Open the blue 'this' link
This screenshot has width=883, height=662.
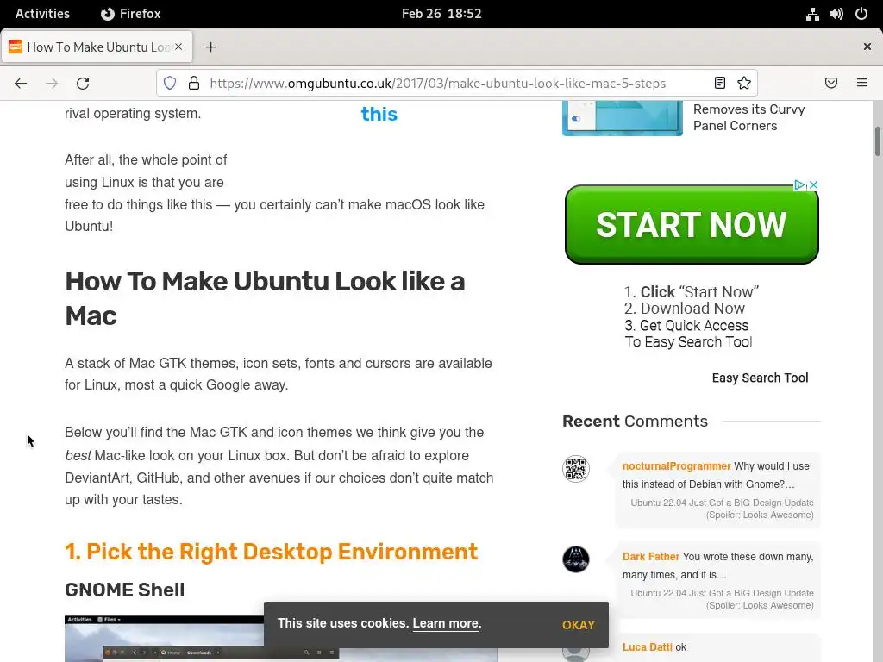(379, 115)
